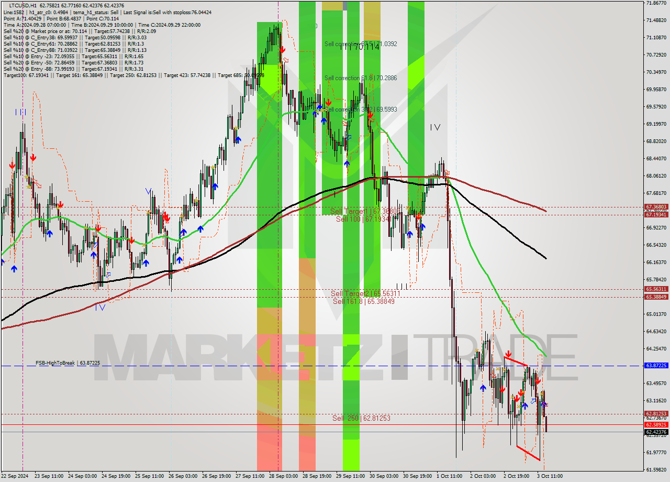Click the 66.16370 price axis value
Screen dimensions: 670x482
click(656, 262)
